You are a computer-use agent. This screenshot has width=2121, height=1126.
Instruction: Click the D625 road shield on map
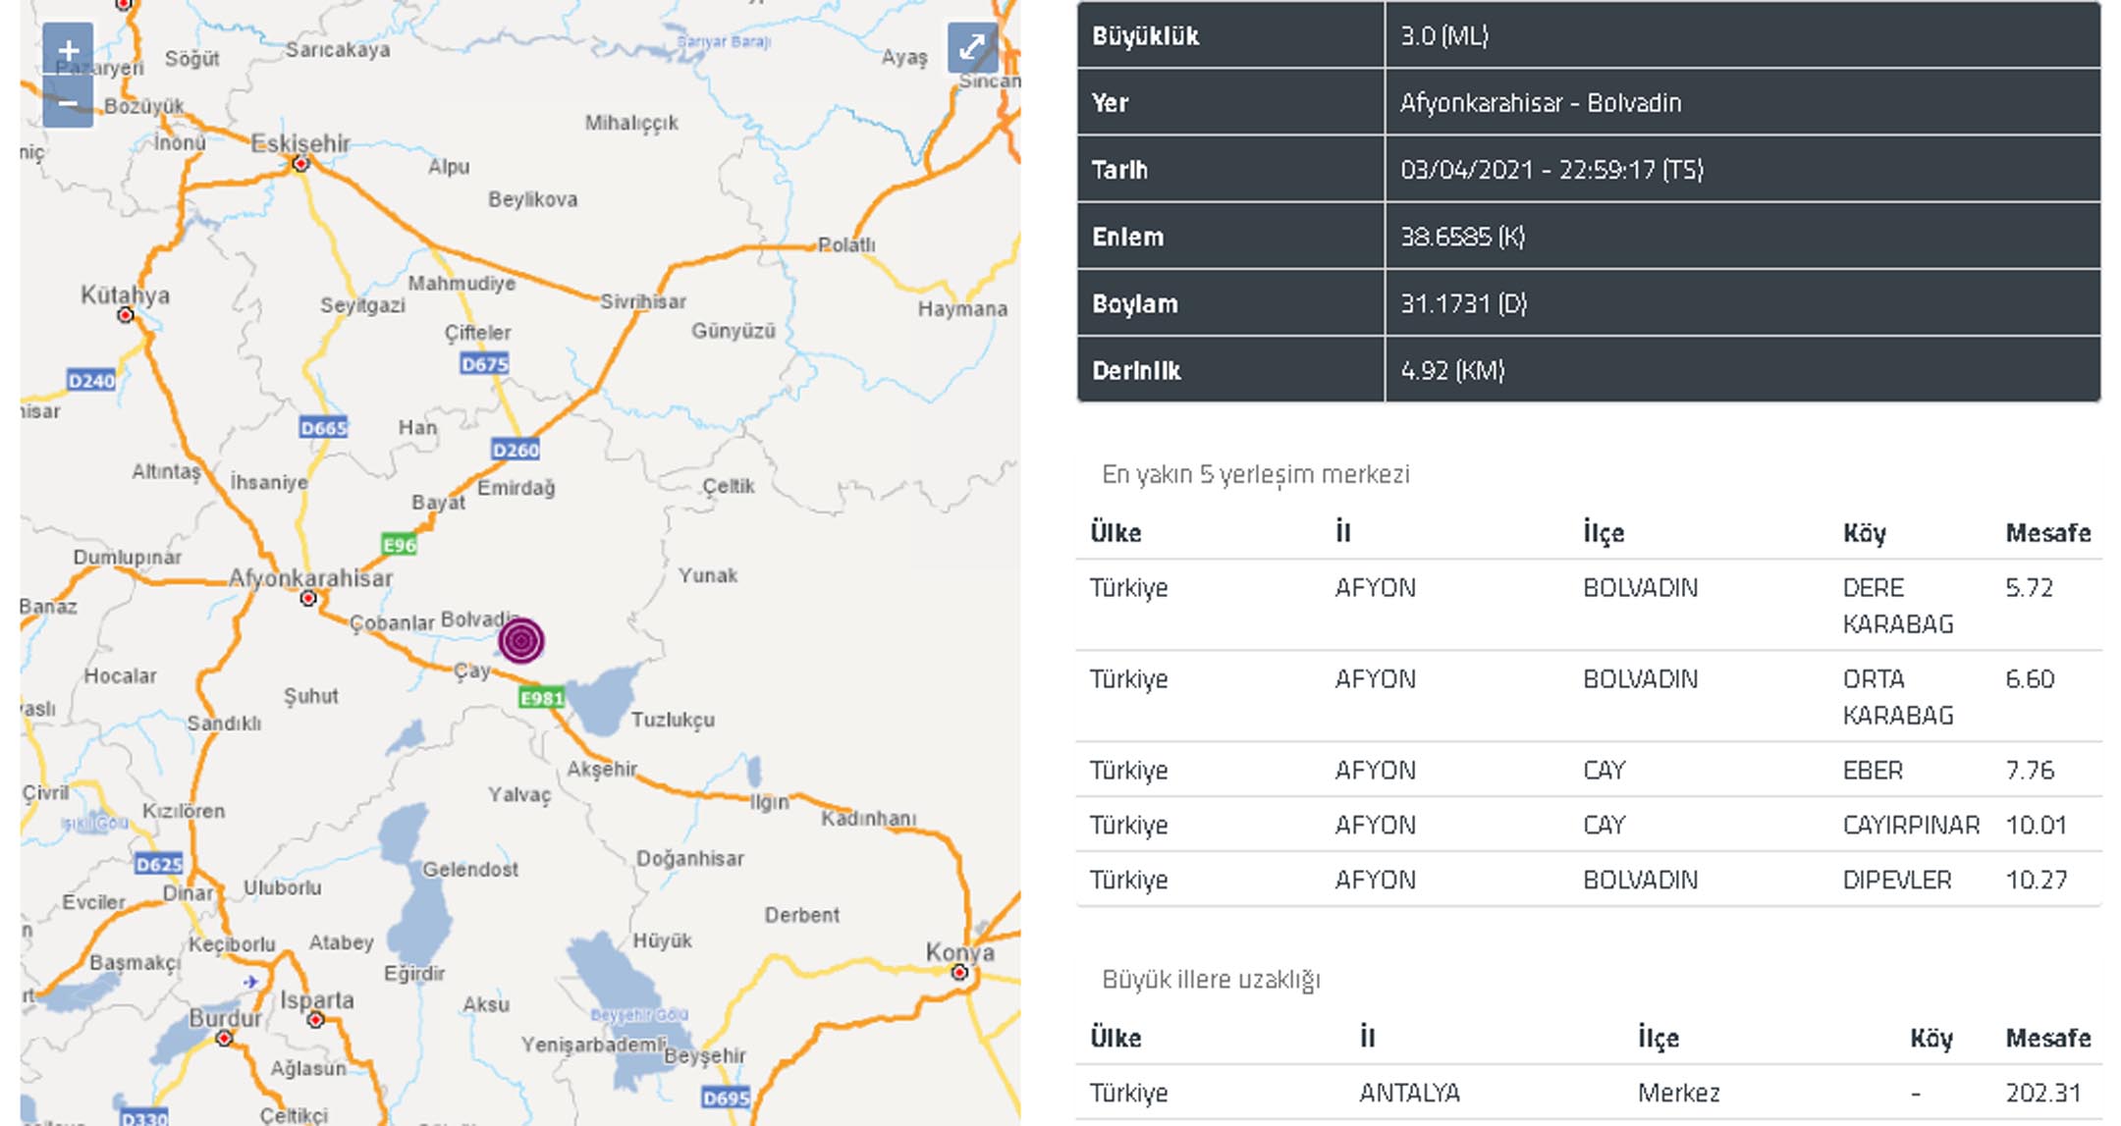pos(159,864)
